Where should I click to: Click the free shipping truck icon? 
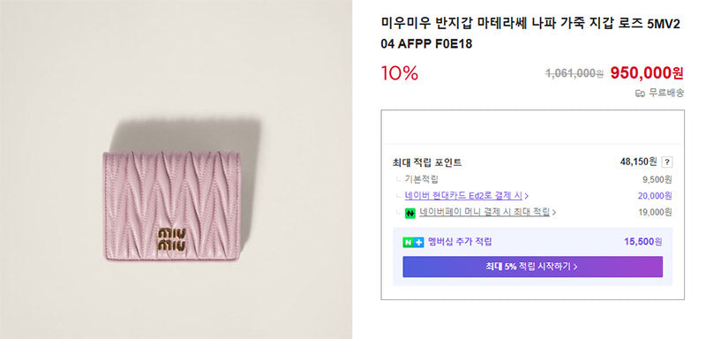click(640, 94)
